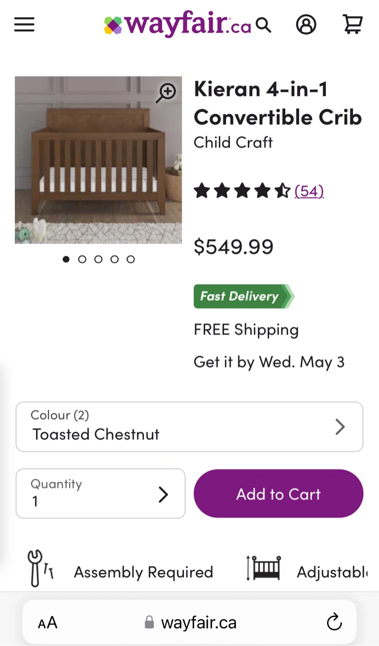
Task: Zoom the crib product image
Action: point(166,92)
